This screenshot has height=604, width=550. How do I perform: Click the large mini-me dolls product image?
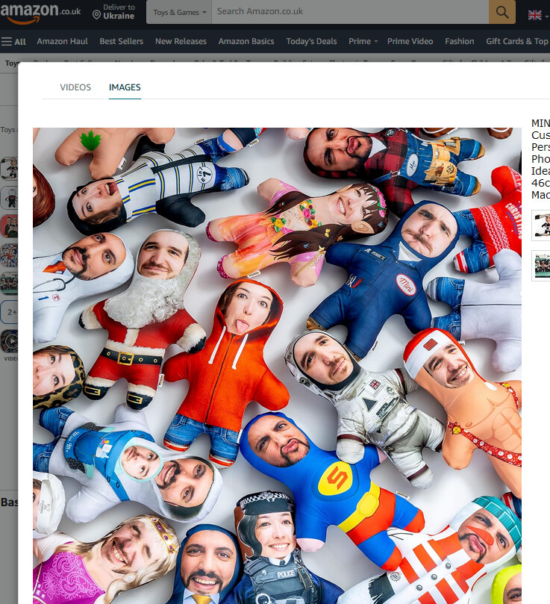[x=277, y=366]
